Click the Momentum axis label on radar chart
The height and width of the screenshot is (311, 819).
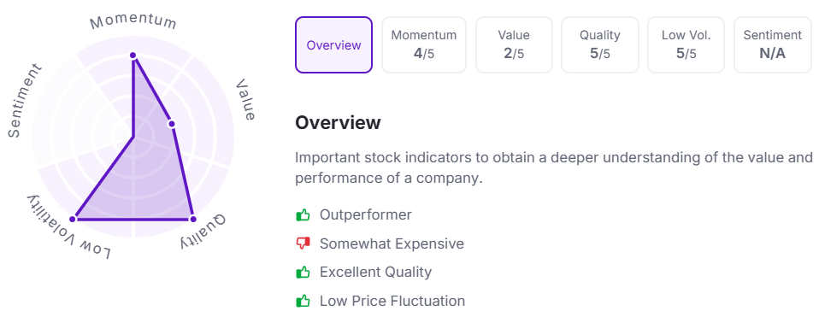pos(133,22)
